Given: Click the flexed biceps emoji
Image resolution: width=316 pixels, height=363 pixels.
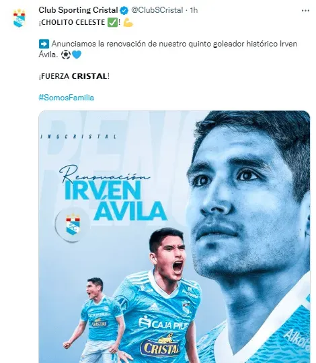Looking at the screenshot, I should [128, 22].
